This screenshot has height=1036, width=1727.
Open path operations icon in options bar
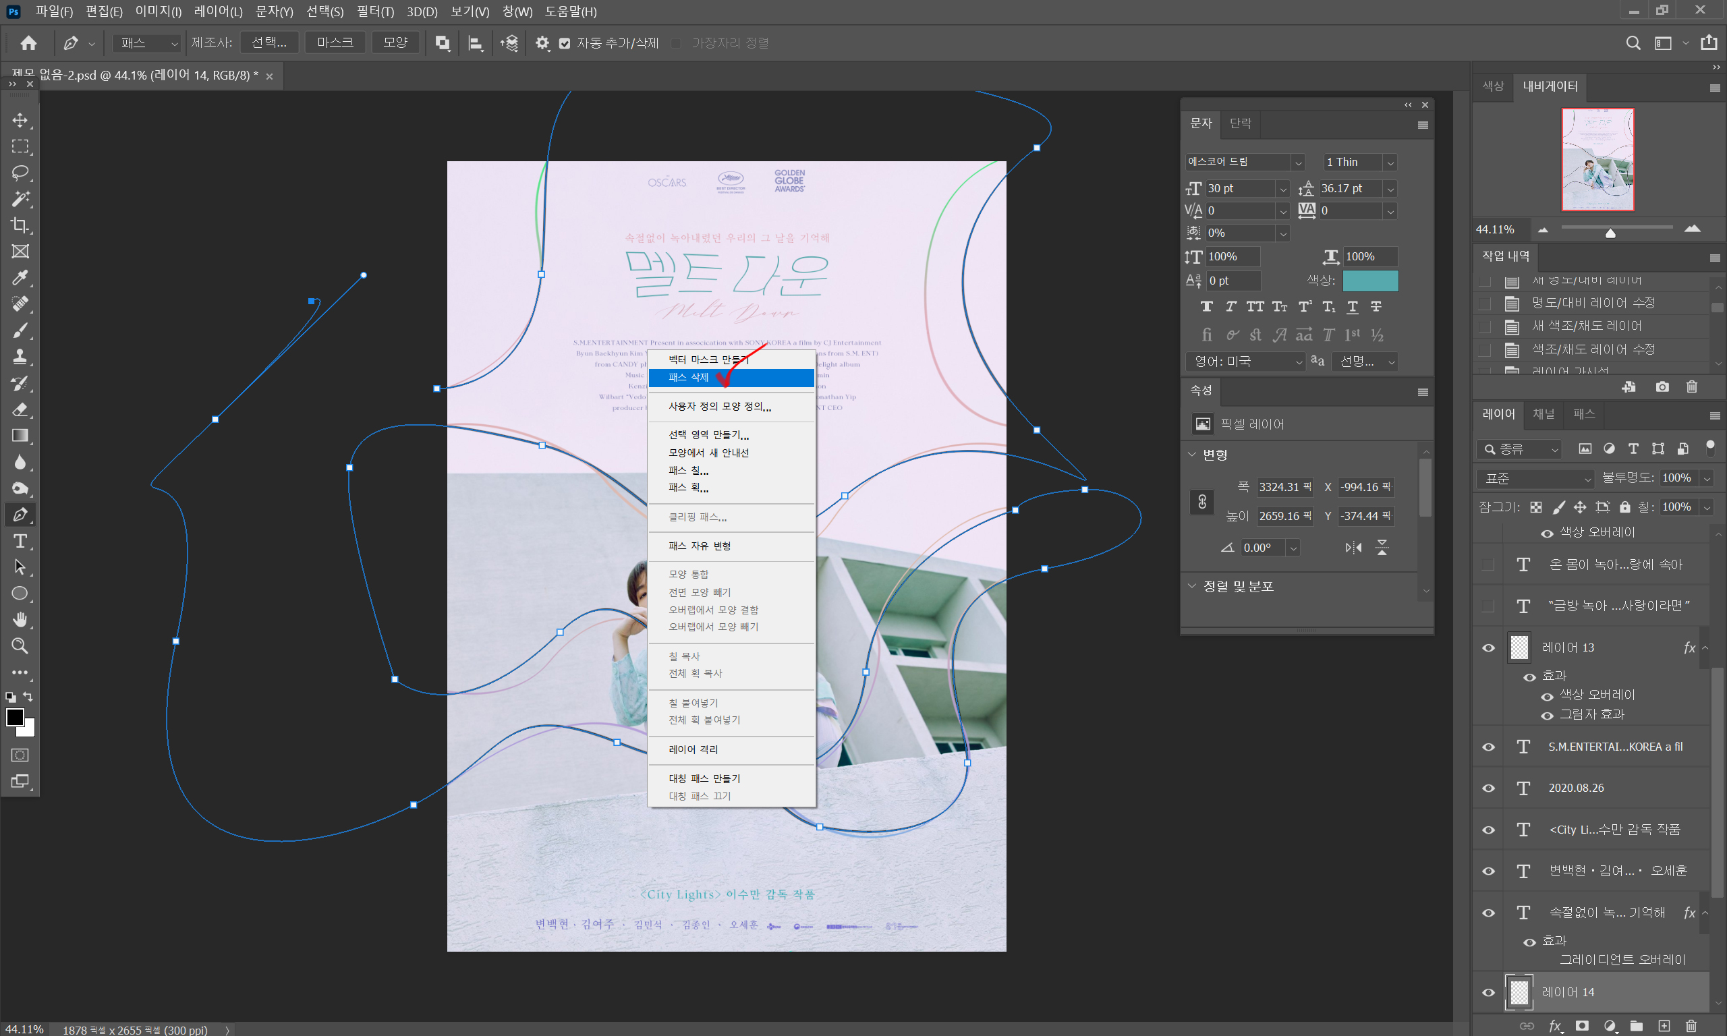pos(443,43)
